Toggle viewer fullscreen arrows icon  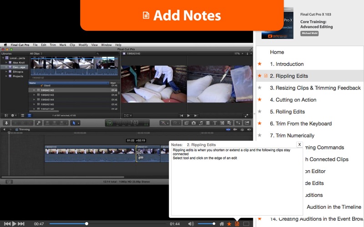click(x=246, y=116)
